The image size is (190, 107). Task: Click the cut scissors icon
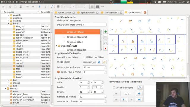(10, 7)
